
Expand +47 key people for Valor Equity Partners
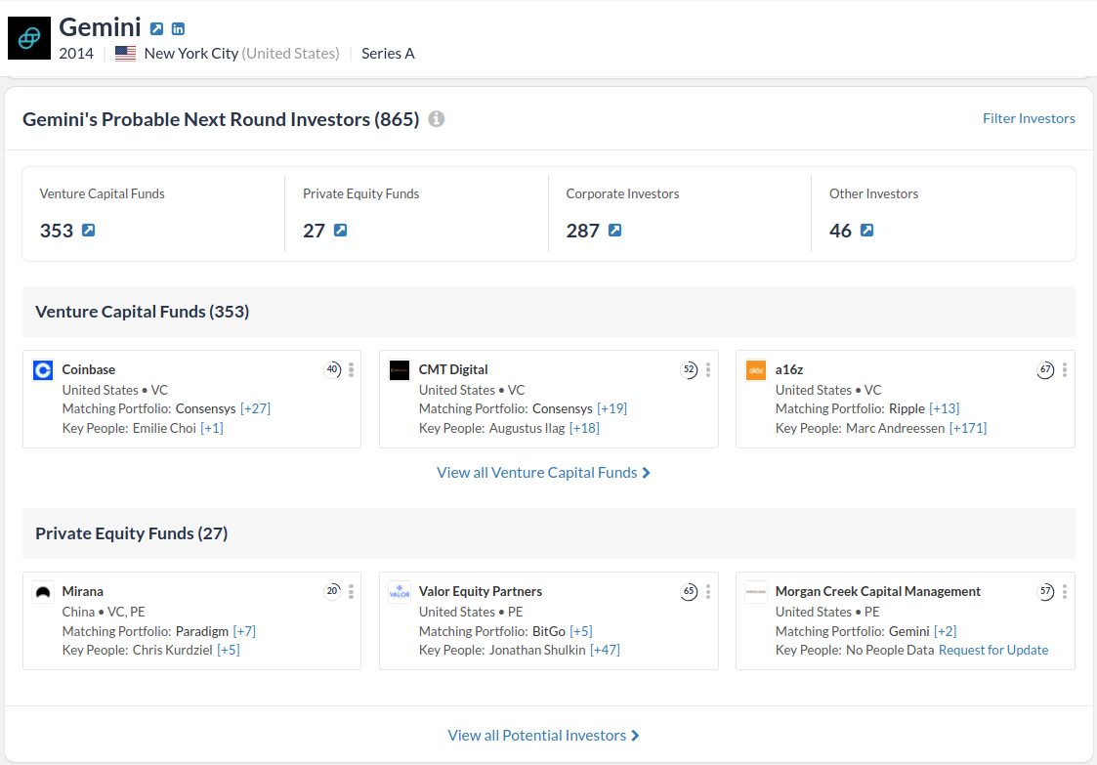click(x=605, y=650)
